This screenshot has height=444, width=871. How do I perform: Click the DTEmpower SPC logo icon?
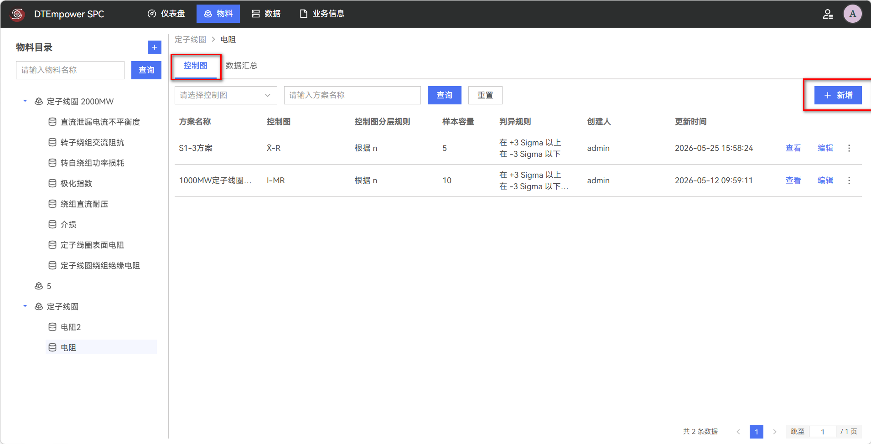[17, 14]
